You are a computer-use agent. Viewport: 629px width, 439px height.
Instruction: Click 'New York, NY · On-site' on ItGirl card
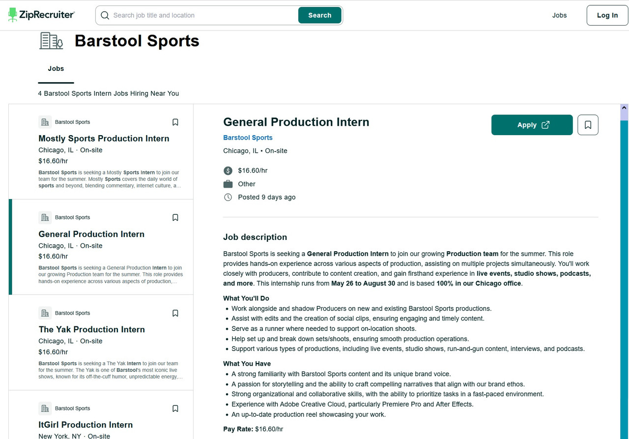tap(74, 436)
